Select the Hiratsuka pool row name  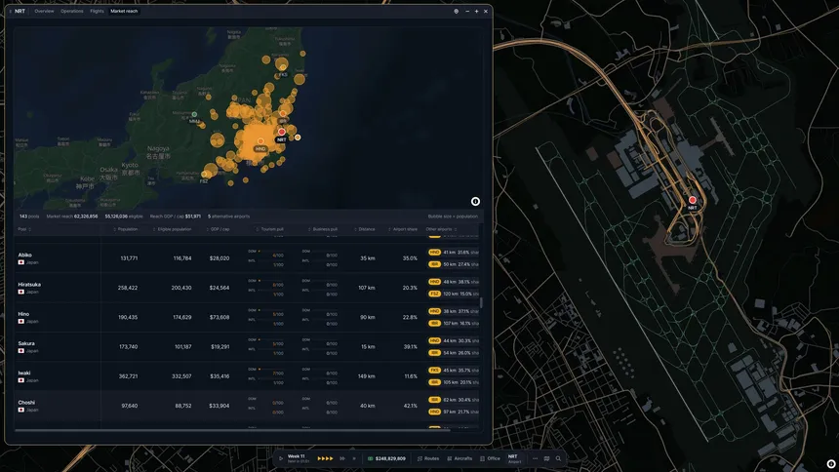(29, 284)
